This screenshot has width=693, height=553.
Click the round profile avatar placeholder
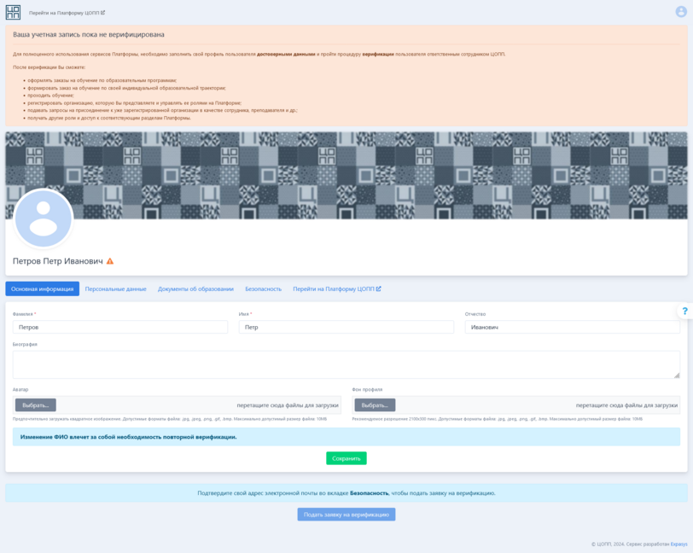[44, 218]
